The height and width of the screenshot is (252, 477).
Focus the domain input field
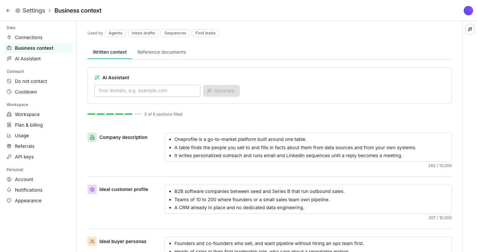pos(147,91)
